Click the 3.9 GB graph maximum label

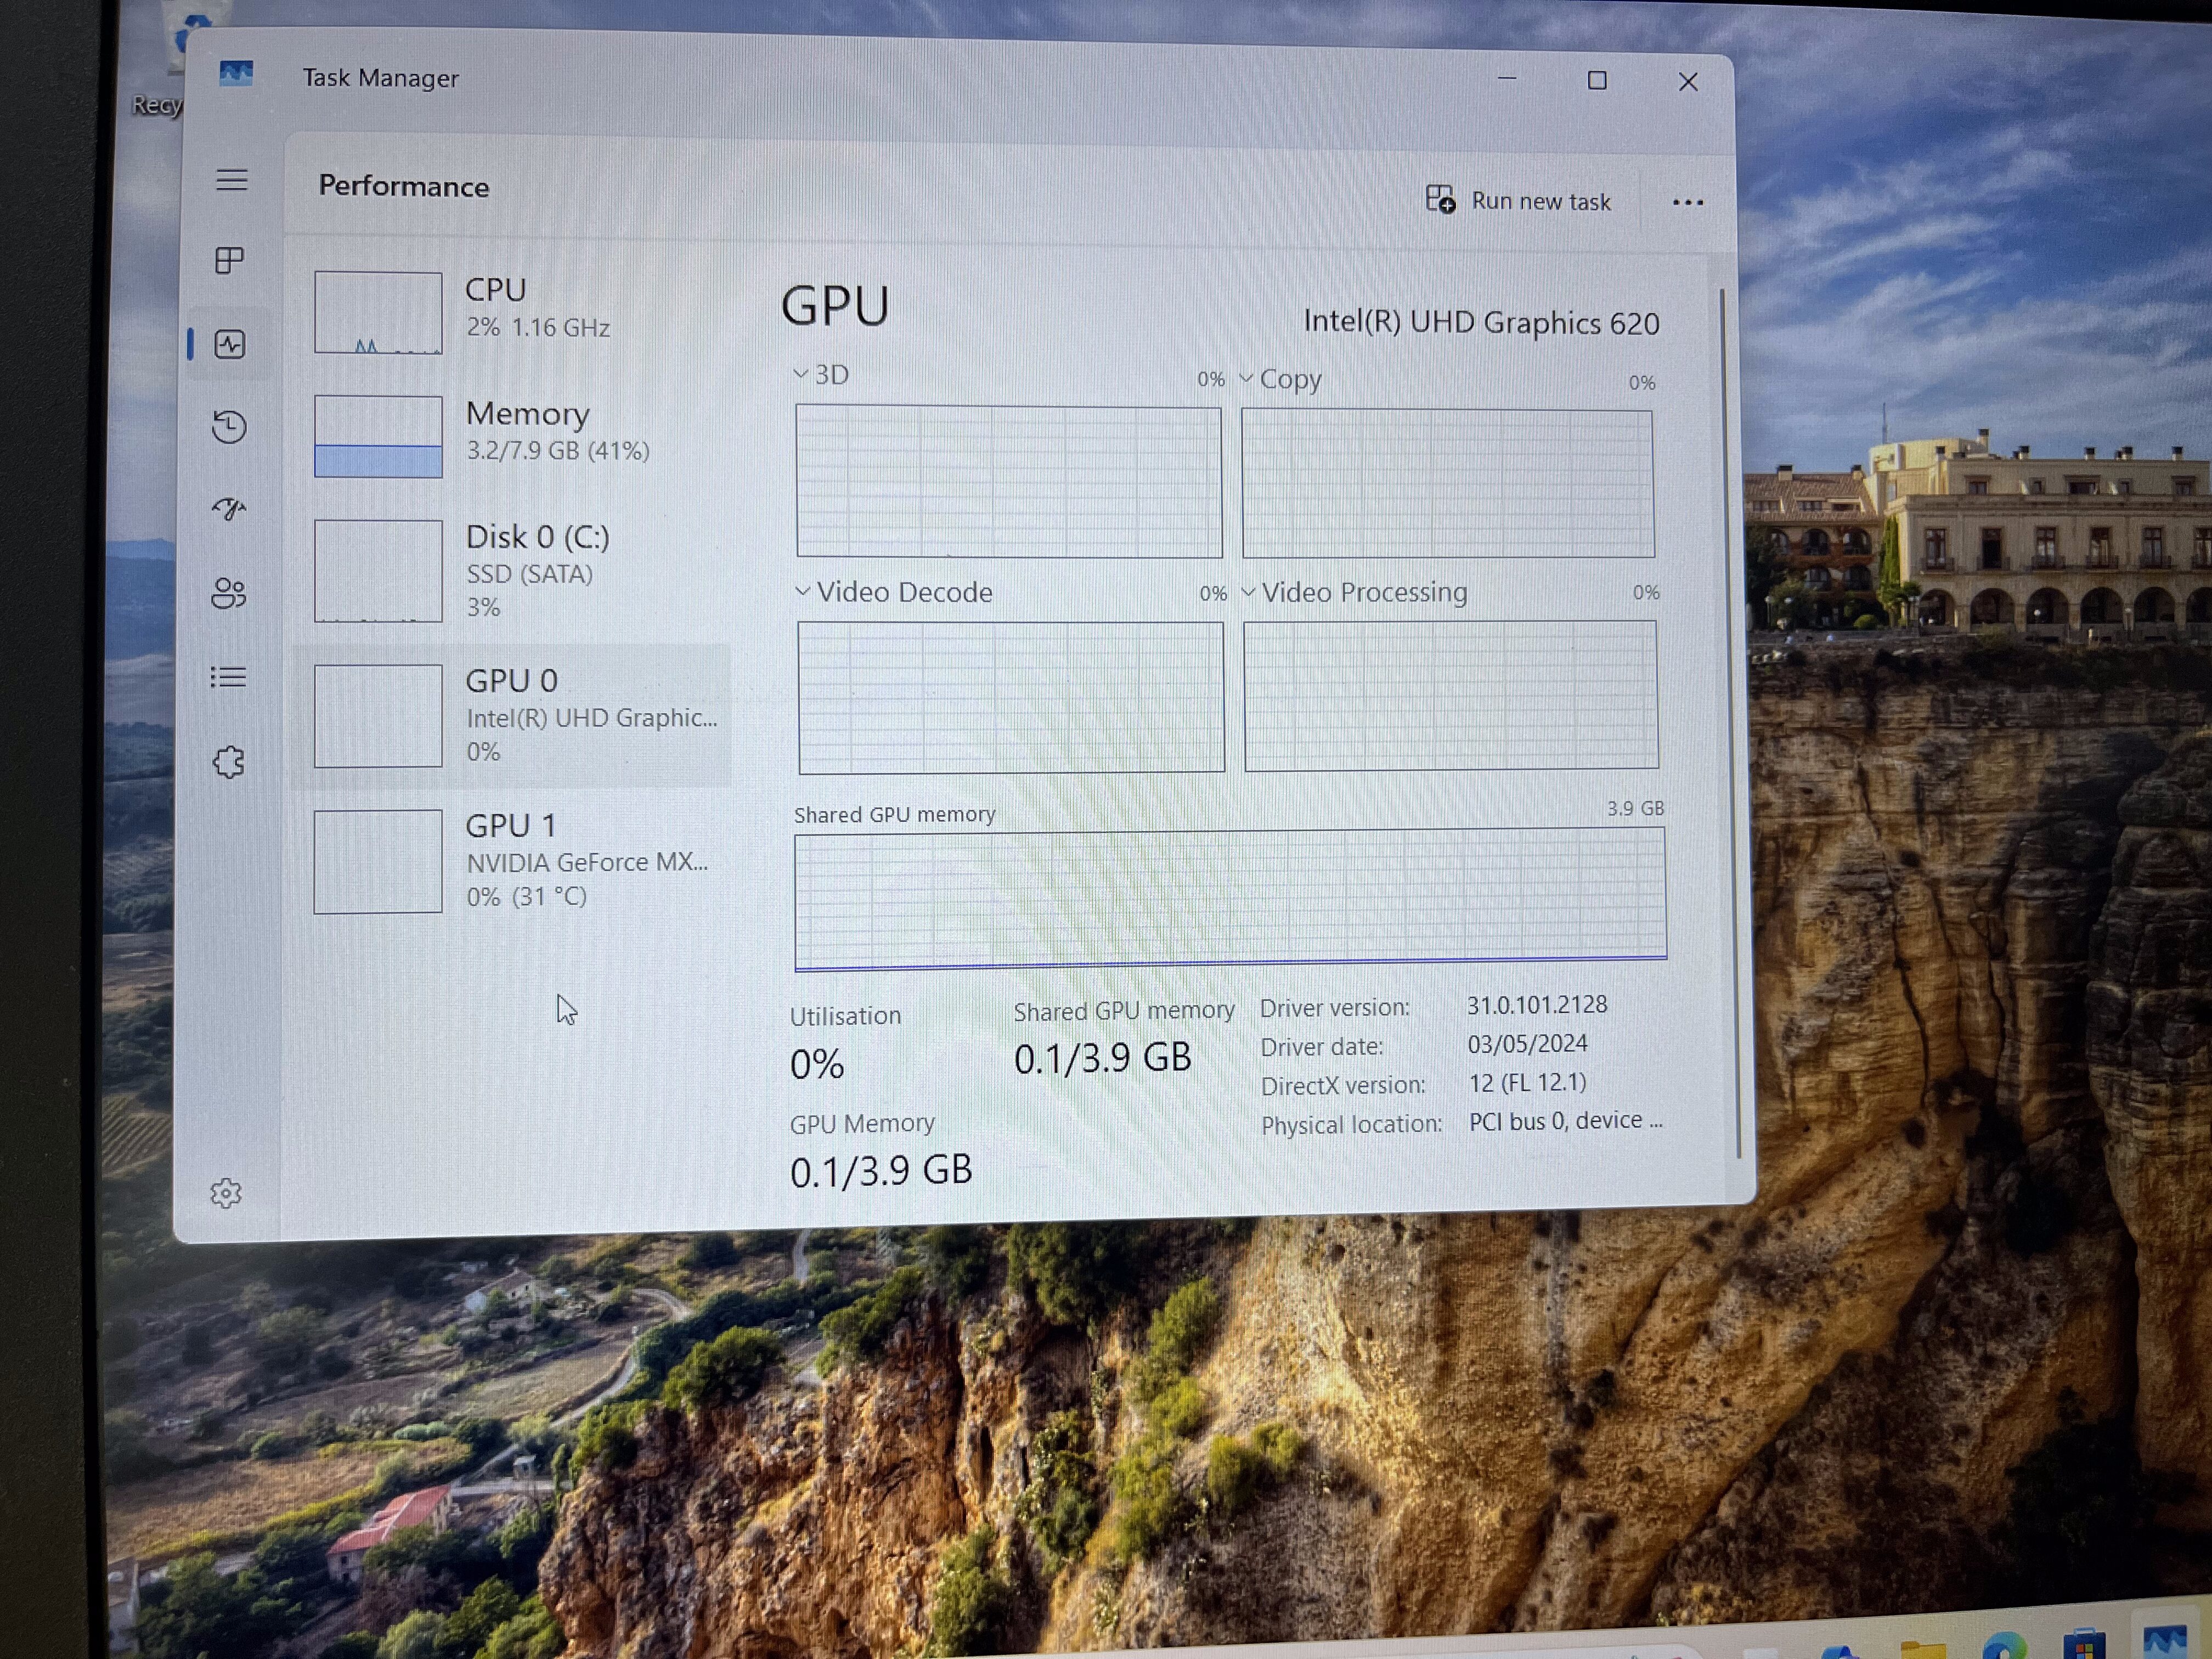click(x=1636, y=808)
